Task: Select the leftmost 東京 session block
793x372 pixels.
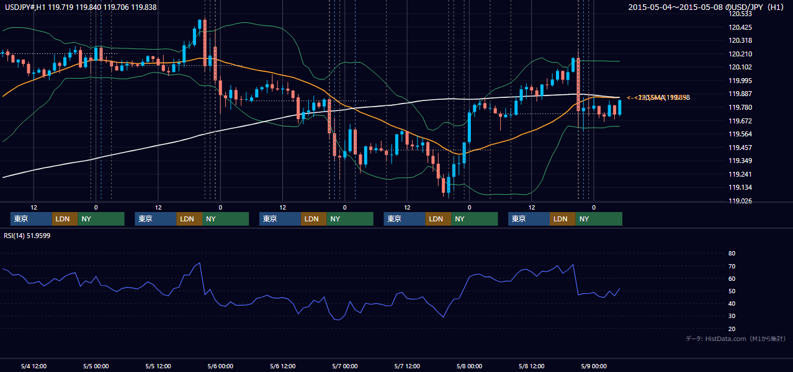Action: point(31,219)
